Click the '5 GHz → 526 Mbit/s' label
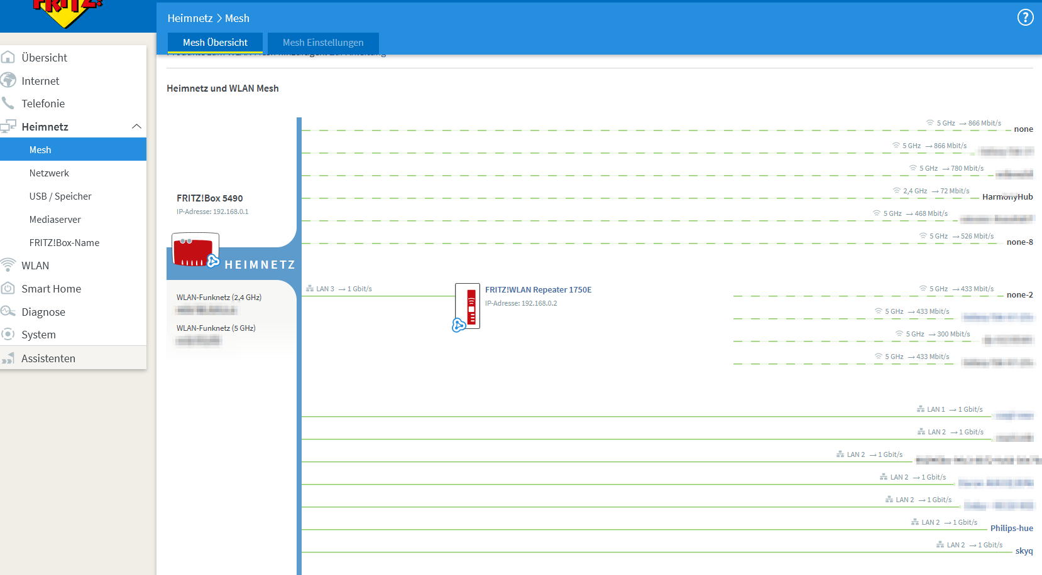 tap(962, 236)
